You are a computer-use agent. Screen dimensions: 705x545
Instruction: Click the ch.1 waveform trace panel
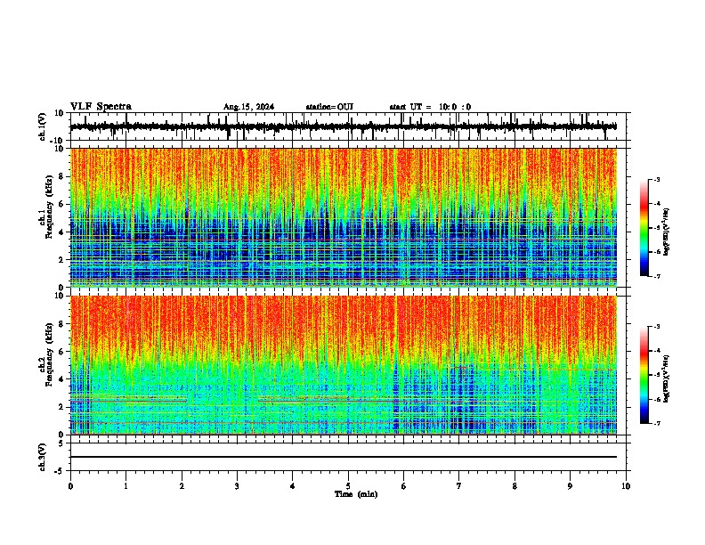[x=348, y=126]
